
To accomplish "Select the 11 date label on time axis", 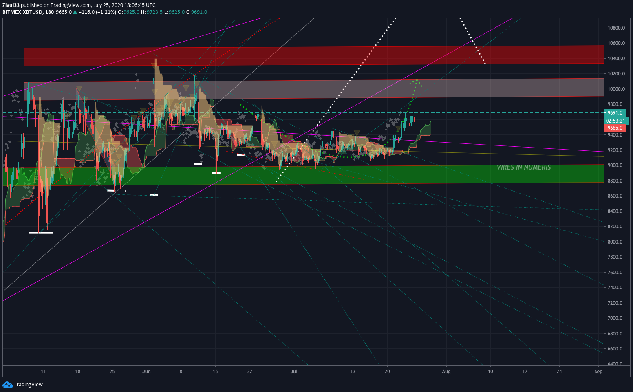I will click(x=43, y=372).
